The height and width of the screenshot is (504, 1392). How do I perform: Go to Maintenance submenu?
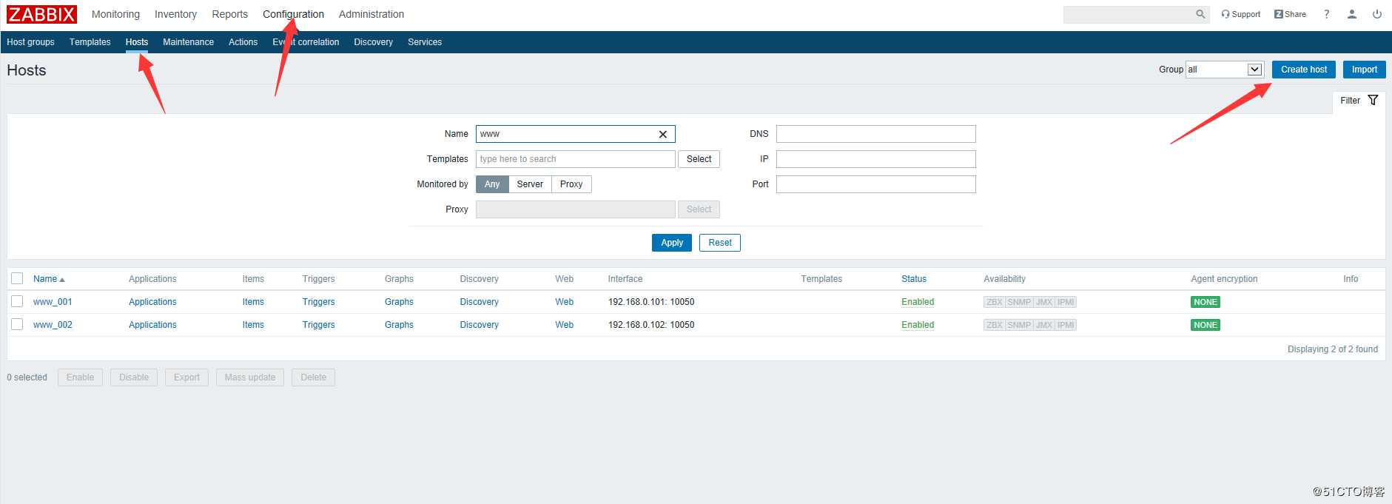click(x=188, y=42)
